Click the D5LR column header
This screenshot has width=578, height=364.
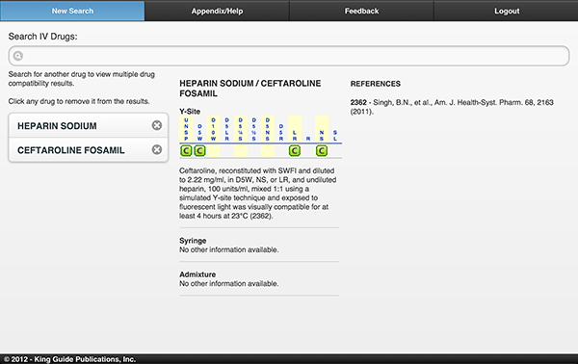pos(226,129)
